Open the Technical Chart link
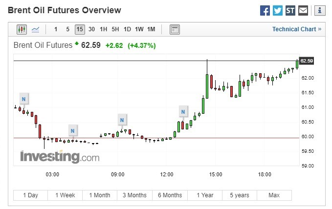This screenshot has width=332, height=209. pyautogui.click(x=297, y=29)
